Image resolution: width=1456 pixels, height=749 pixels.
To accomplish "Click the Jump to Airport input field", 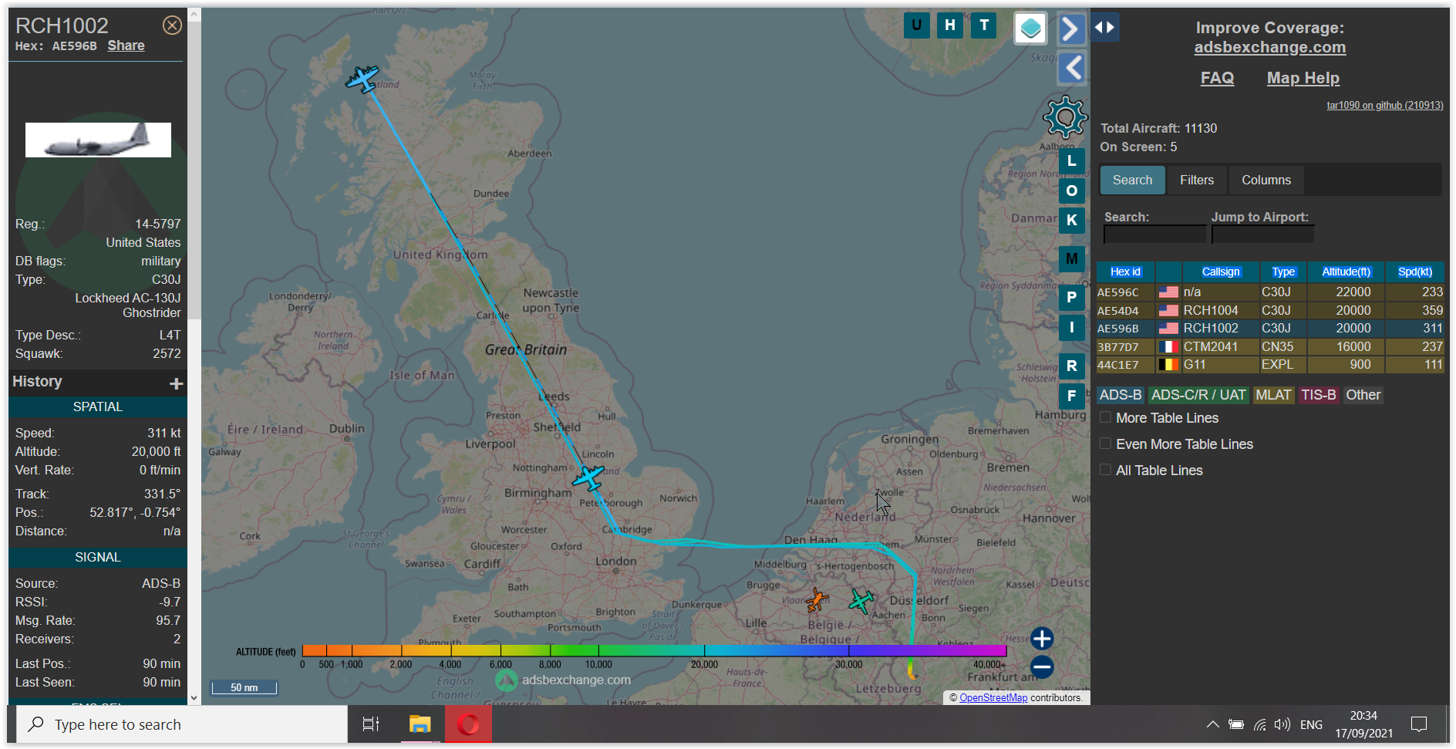I will 1262,234.
